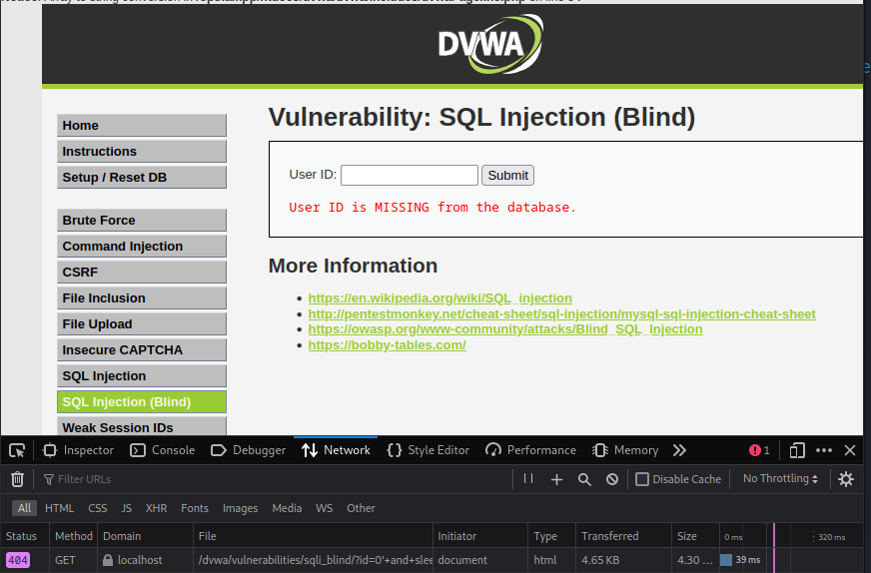Close the DevTools panel
Screen dimensions: 871x573
pyautogui.click(x=850, y=450)
